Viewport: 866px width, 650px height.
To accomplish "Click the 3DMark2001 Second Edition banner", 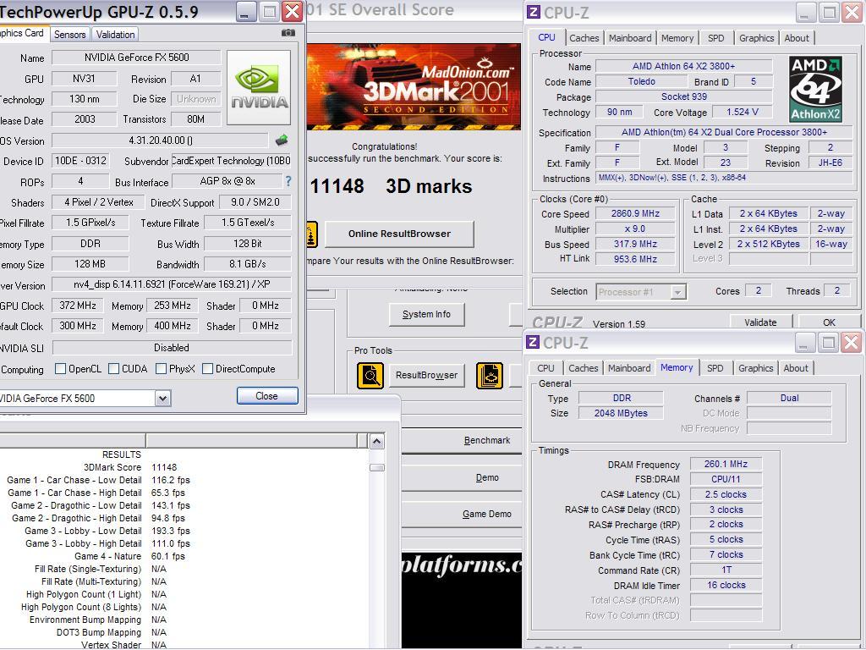I will coord(413,87).
